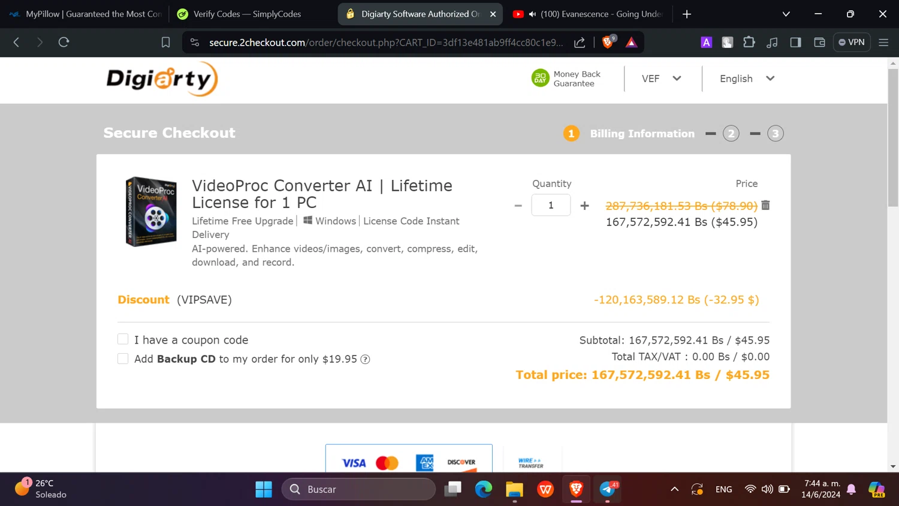Open the Brave Wallet icon
This screenshot has width=899, height=506.
tap(819, 42)
